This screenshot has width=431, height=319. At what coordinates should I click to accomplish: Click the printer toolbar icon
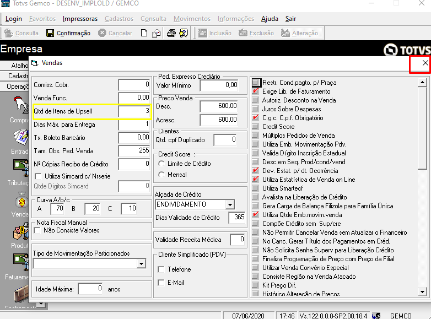[x=171, y=33]
